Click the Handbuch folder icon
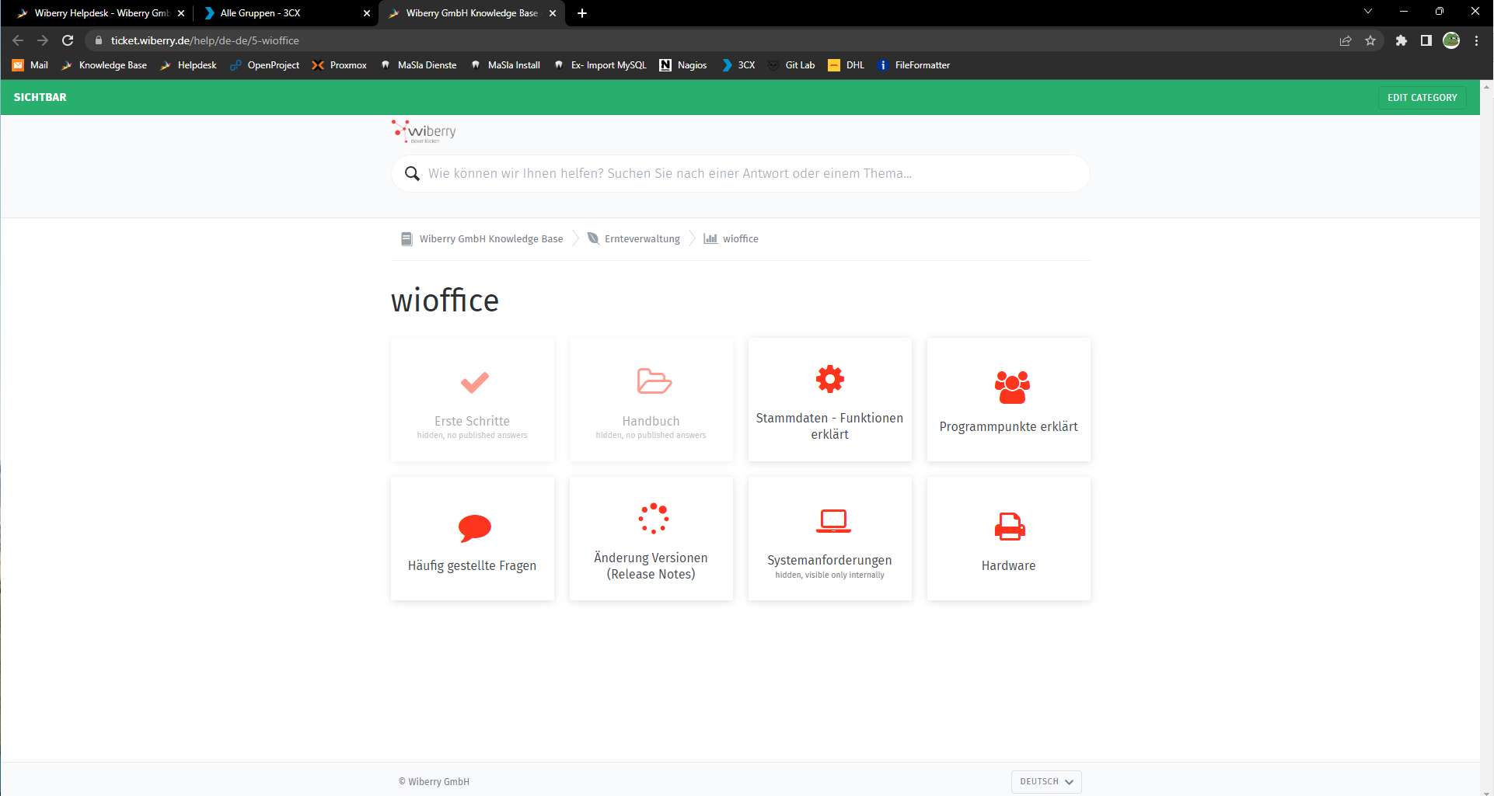The image size is (1494, 796). 654,381
